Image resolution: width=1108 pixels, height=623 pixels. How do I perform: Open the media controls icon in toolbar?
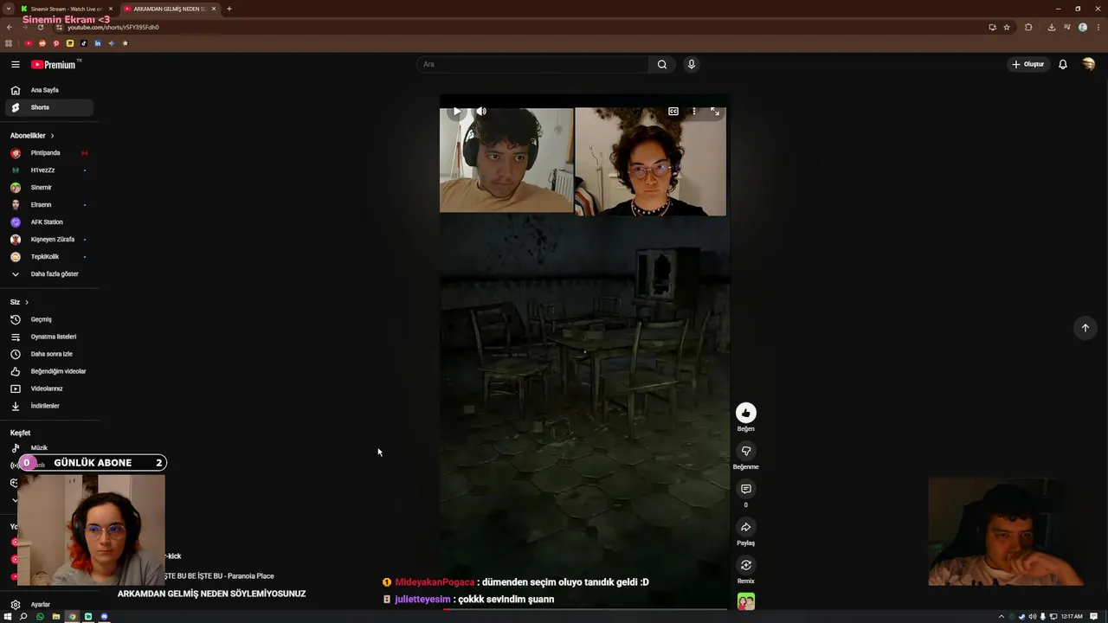point(1067,27)
